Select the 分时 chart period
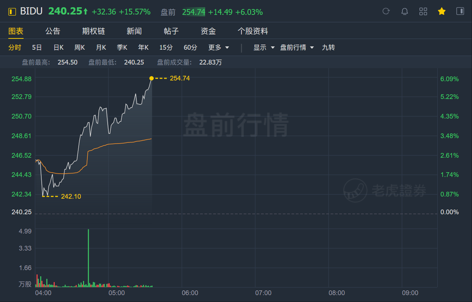 coord(15,47)
